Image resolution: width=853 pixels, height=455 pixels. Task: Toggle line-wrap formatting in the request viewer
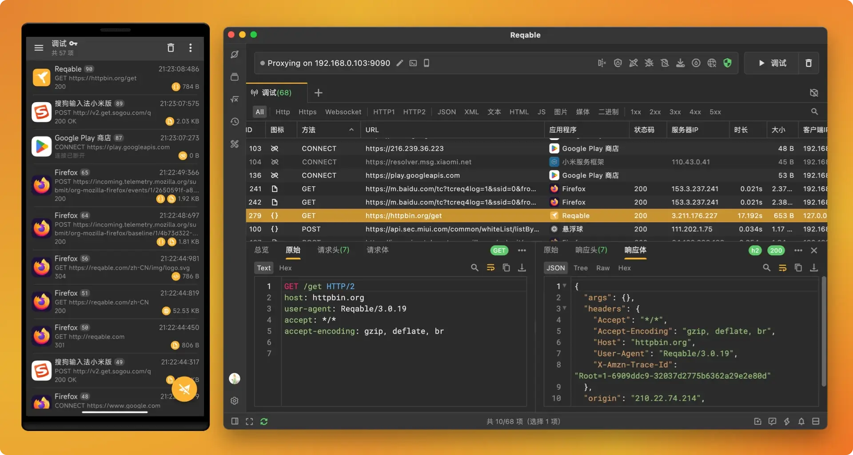tap(491, 267)
